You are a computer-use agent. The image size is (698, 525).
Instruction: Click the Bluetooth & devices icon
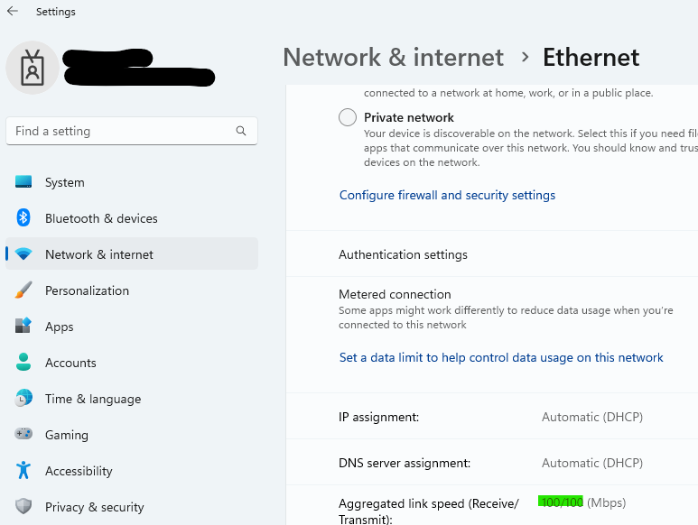pyautogui.click(x=23, y=218)
